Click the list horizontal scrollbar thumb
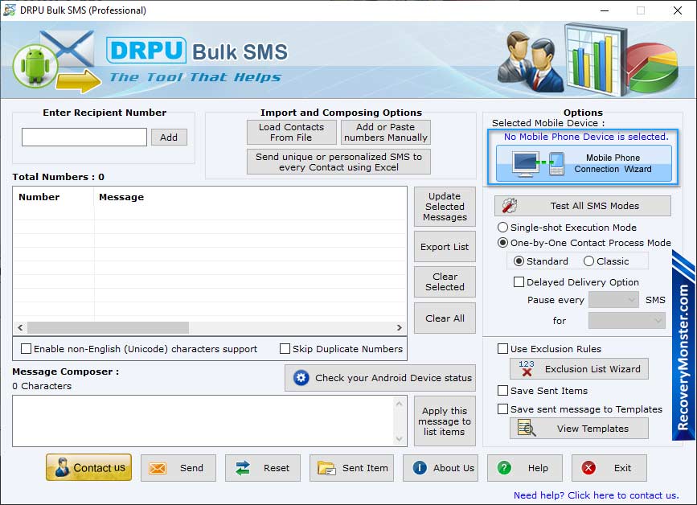697x505 pixels. 108,327
